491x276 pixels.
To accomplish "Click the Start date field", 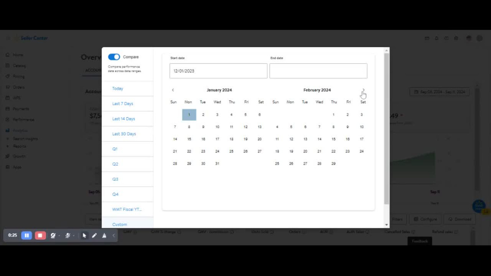I will pos(218,71).
